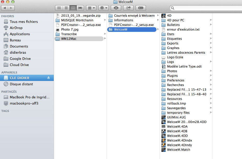Click the Share button
Viewport: 242px width, 159px height.
point(128,8)
